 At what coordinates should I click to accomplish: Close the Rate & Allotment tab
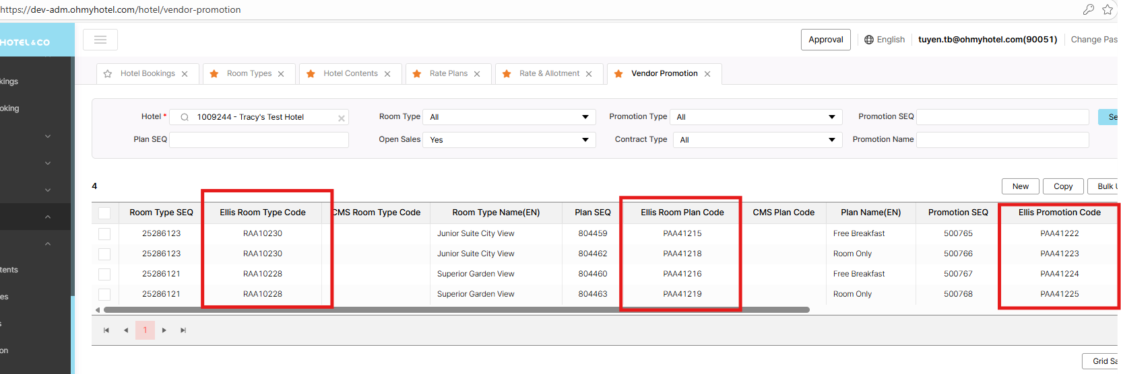pyautogui.click(x=589, y=74)
